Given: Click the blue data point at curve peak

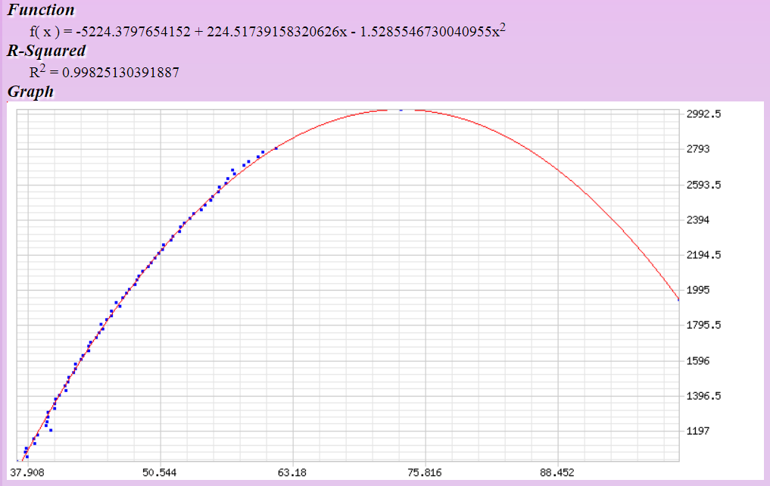Looking at the screenshot, I should [401, 110].
